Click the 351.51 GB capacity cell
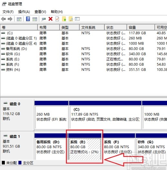The image size is (167, 170). [x=137, y=69]
